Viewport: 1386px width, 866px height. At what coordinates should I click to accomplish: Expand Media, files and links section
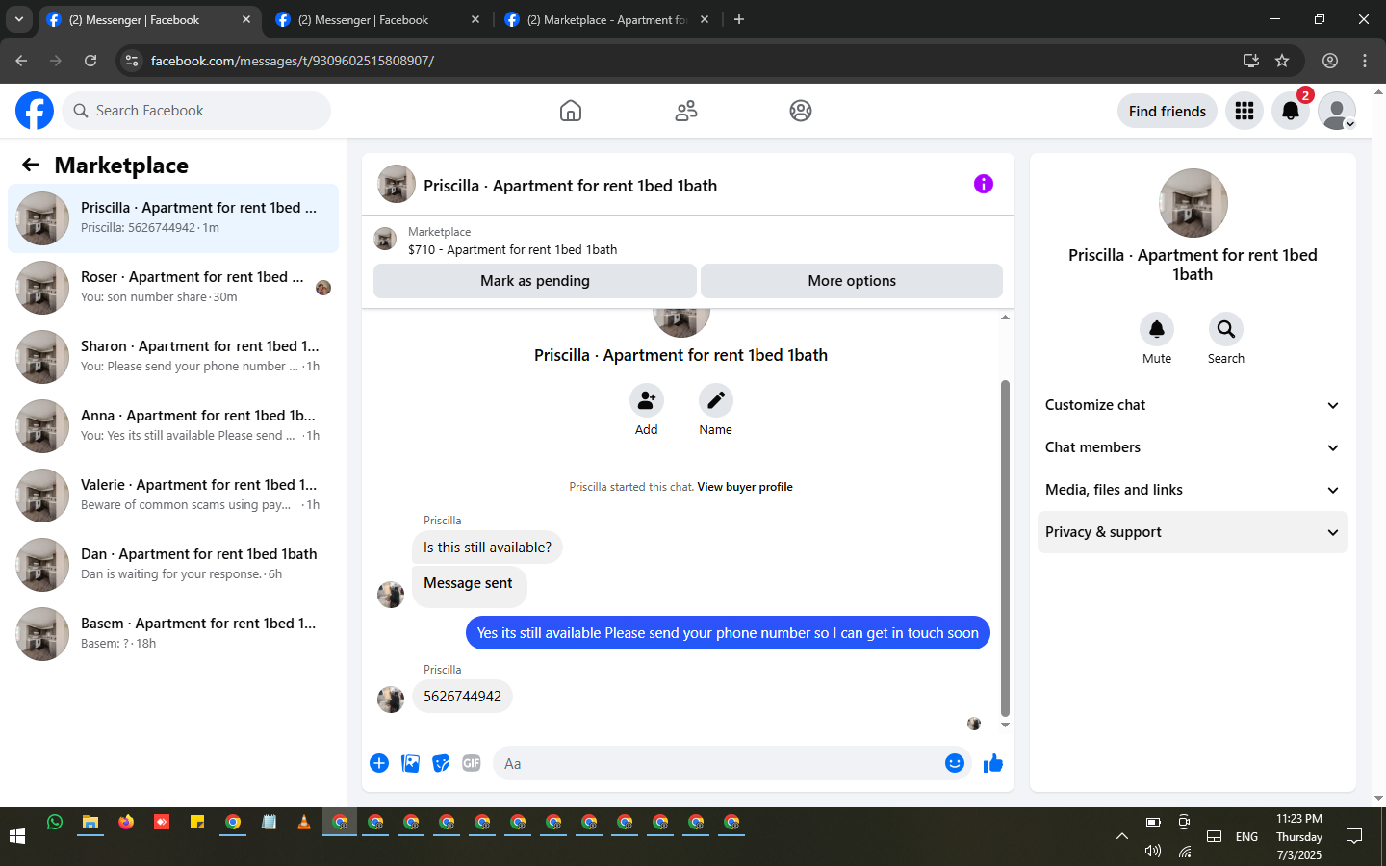(1193, 490)
